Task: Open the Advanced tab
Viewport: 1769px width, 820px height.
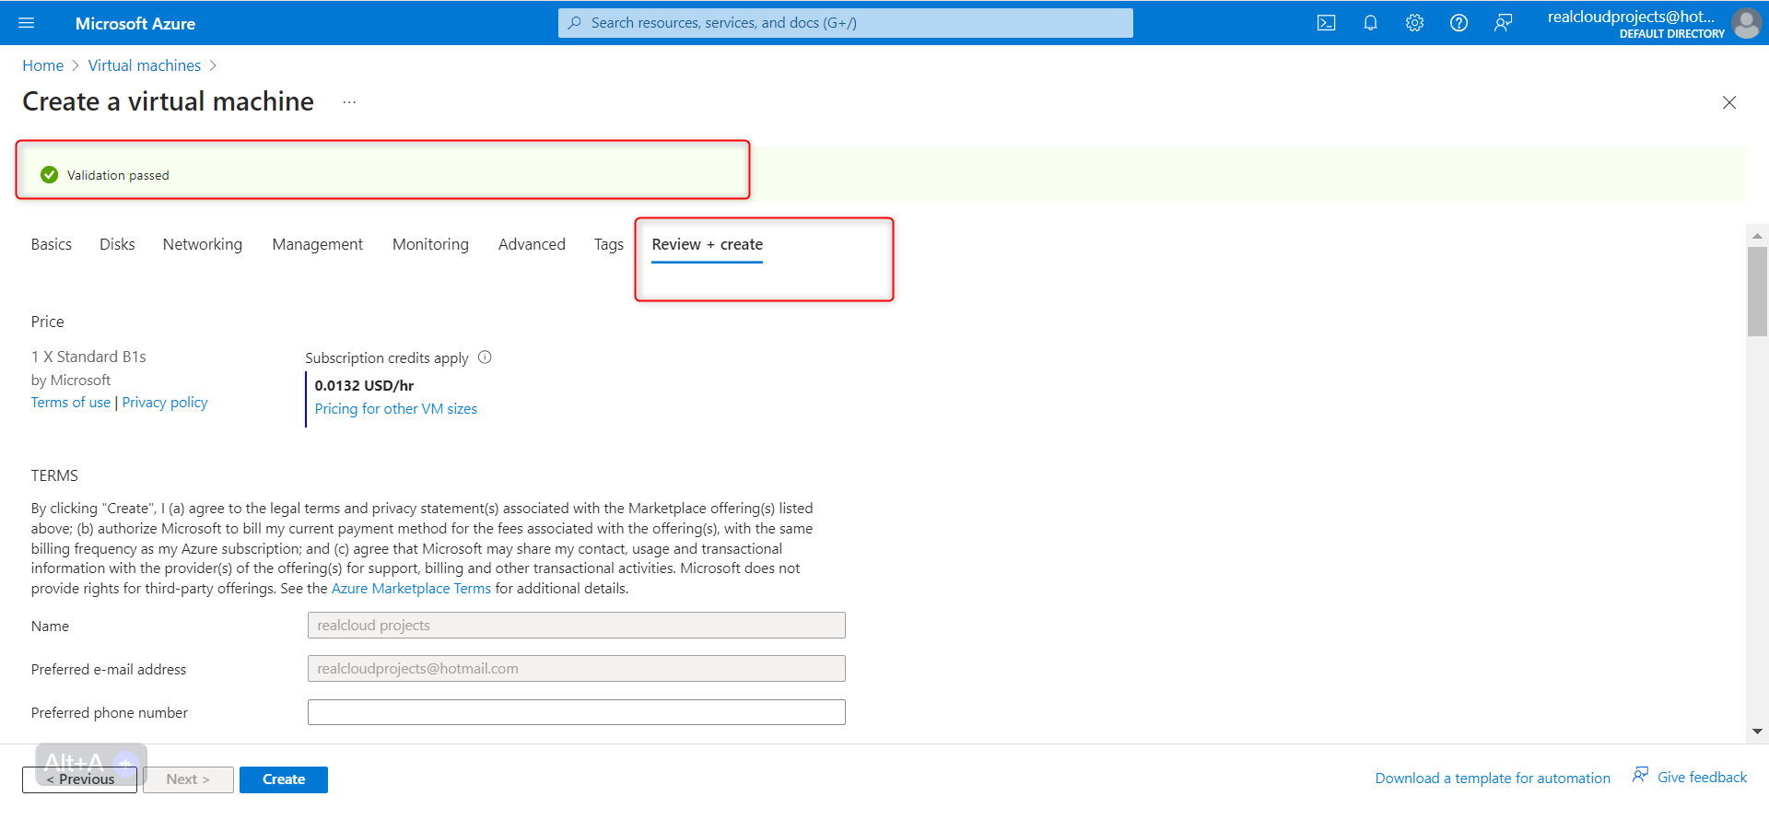Action: (x=532, y=244)
